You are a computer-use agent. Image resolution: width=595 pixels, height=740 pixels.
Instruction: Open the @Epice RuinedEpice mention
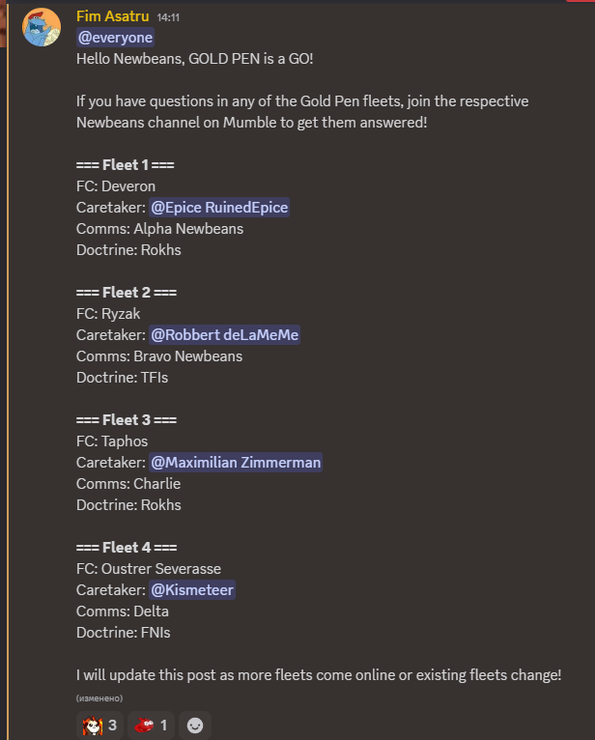[x=219, y=208]
